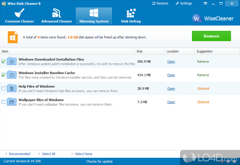This screenshot has width=240, height=165.
Task: Open the Common Cleaner broom icon
Action: coord(19,13)
